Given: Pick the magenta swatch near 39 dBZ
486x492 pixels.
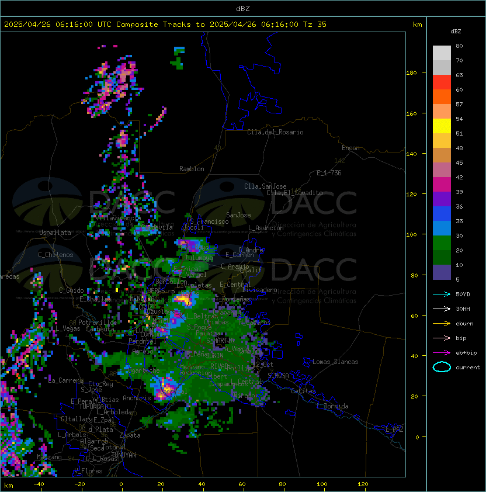Looking at the screenshot, I should point(442,185).
